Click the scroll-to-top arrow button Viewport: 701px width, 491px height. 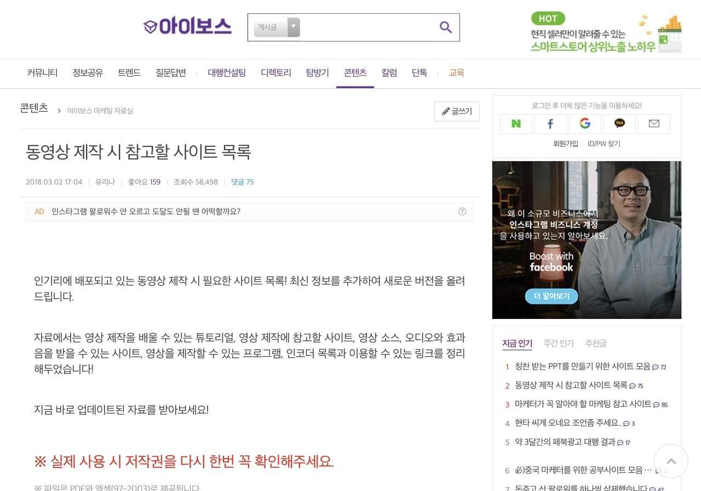point(671,461)
